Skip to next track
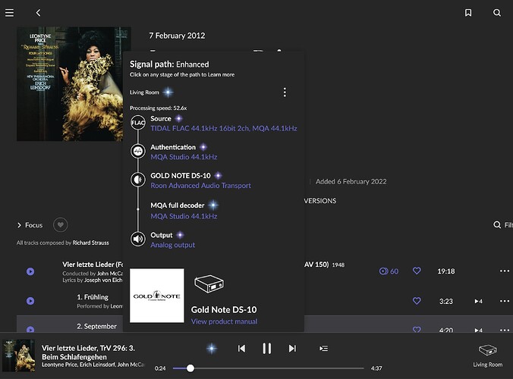Screen dimensions: 513x379 tap(292, 349)
